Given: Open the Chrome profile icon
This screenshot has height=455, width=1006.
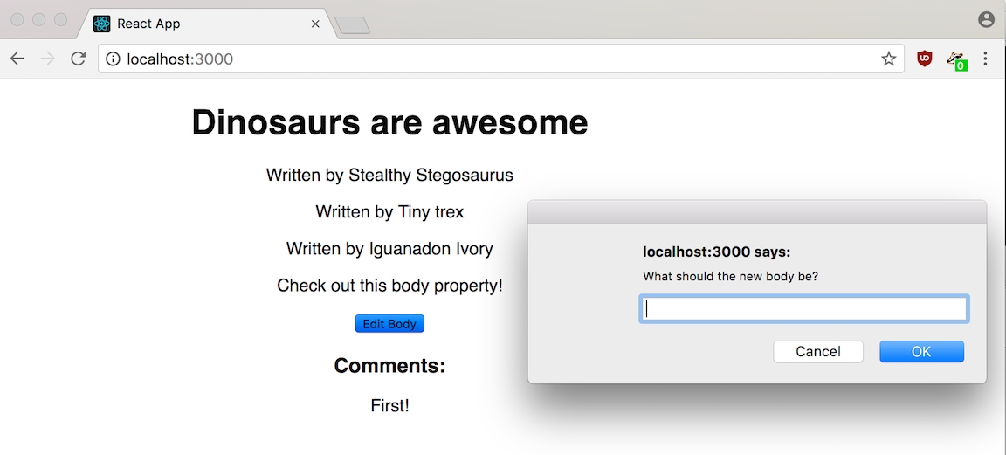Looking at the screenshot, I should click(x=986, y=19).
